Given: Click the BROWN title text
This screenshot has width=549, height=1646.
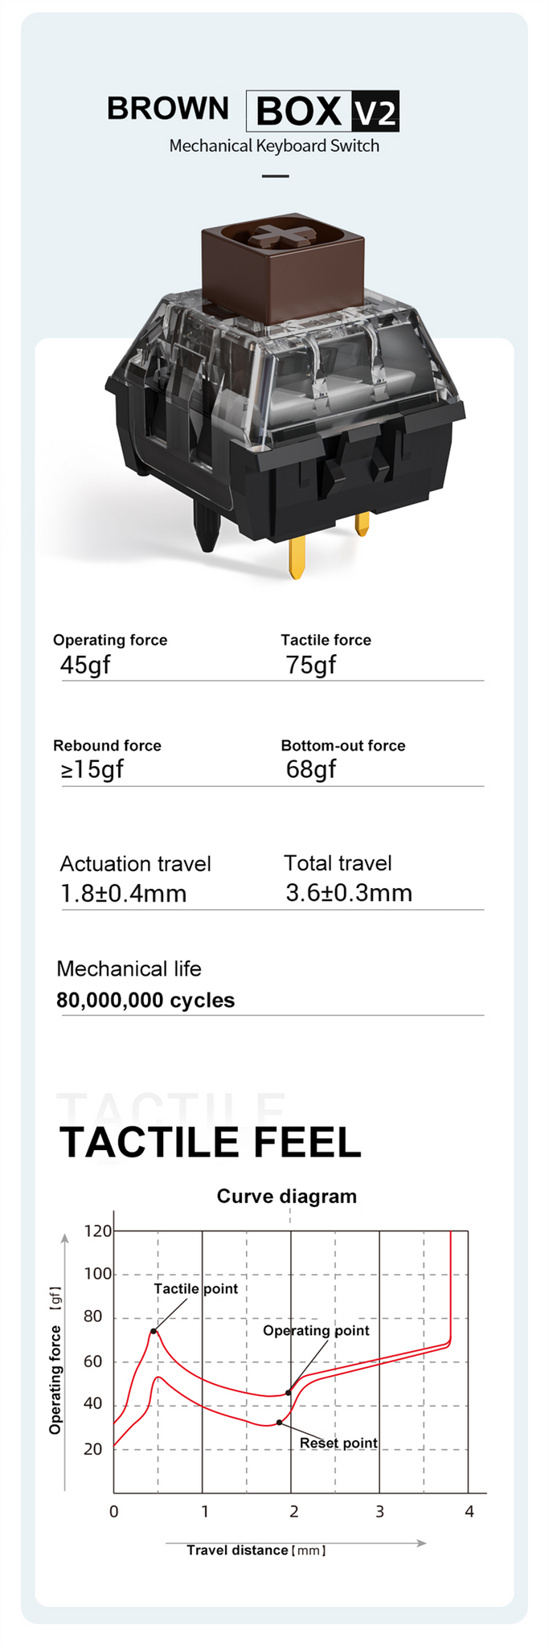Looking at the screenshot, I should 168,109.
